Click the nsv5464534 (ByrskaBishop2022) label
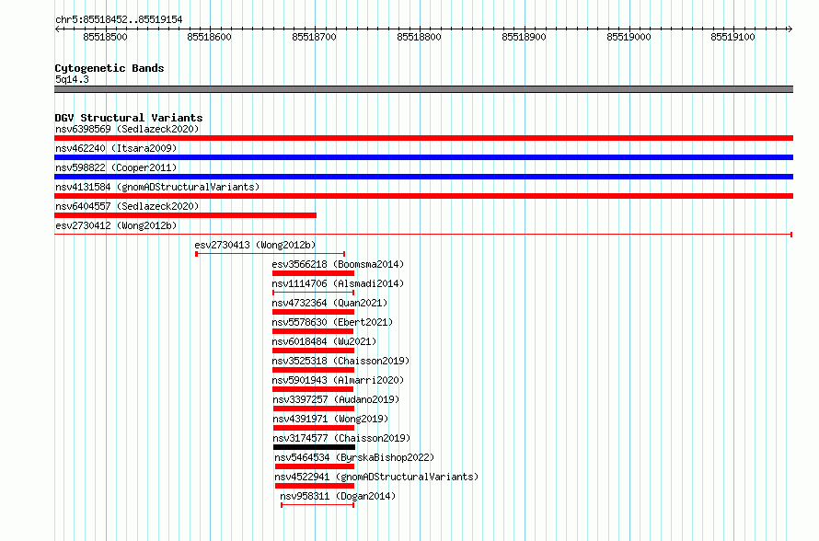The height and width of the screenshot is (541, 819). point(354,457)
